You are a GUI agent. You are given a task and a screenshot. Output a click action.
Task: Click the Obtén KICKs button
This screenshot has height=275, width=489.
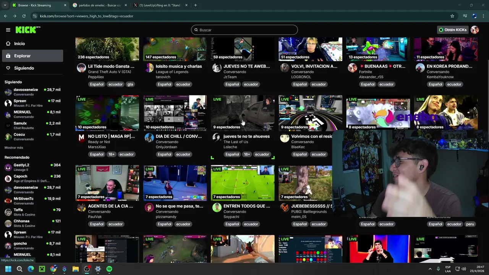click(x=453, y=30)
